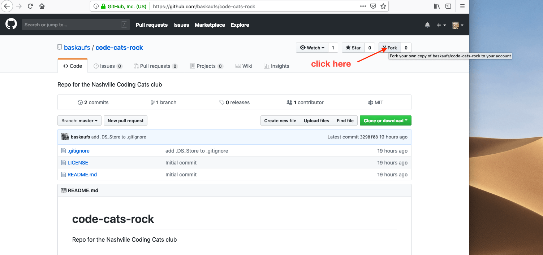The image size is (543, 255).
Task: Open the Firefox hamburger menu
Action: [x=462, y=6]
